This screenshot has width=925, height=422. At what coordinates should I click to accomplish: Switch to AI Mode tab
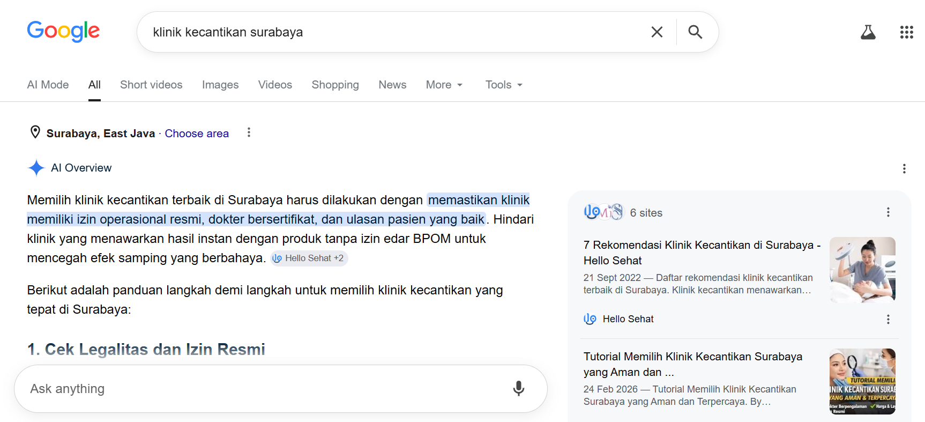48,85
